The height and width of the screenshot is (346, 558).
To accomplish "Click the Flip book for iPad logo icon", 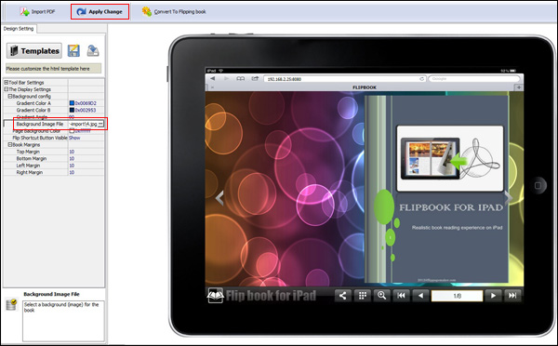I will click(x=216, y=295).
